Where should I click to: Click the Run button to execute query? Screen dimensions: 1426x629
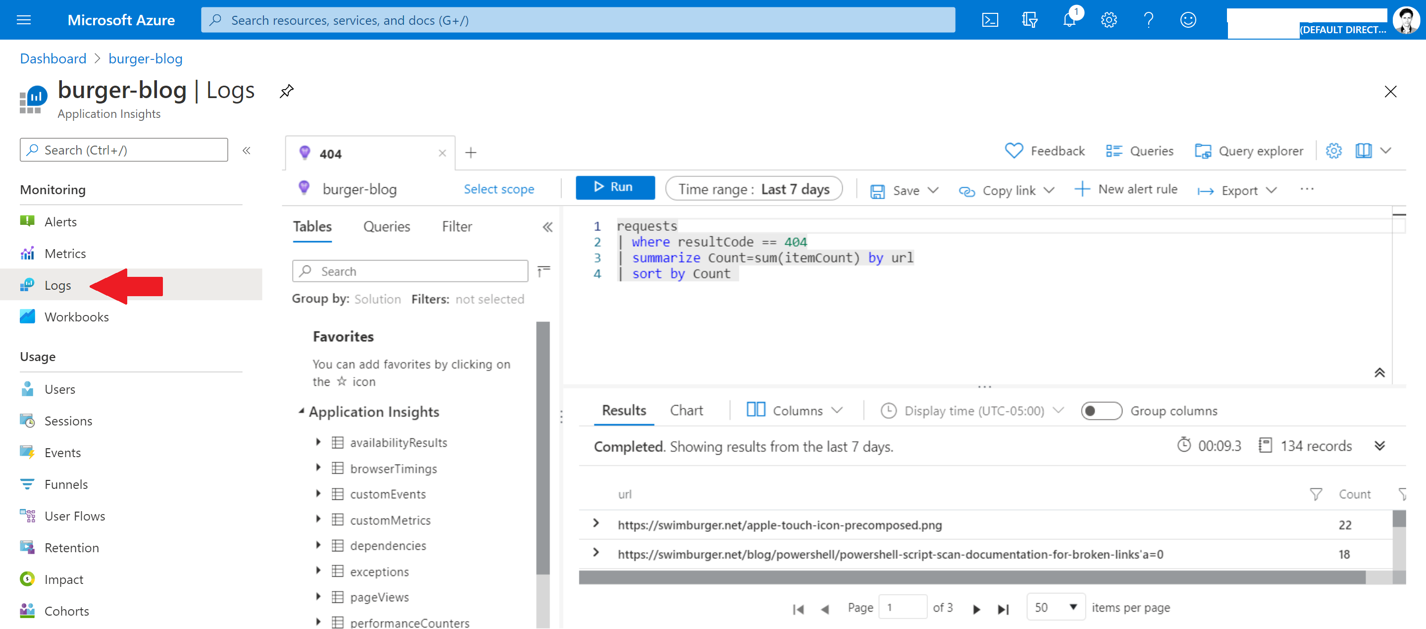click(x=614, y=188)
